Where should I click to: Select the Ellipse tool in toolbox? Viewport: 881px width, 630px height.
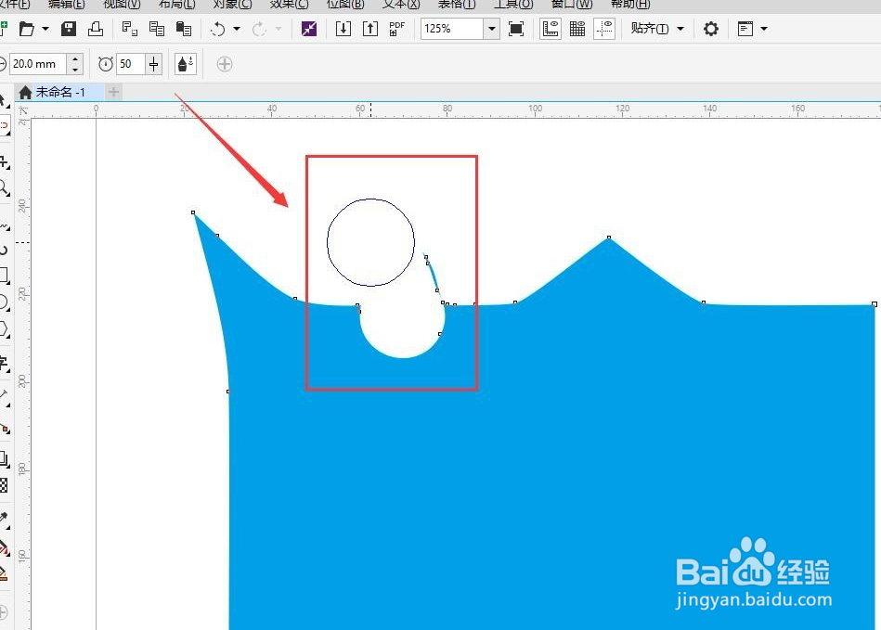point(4,302)
